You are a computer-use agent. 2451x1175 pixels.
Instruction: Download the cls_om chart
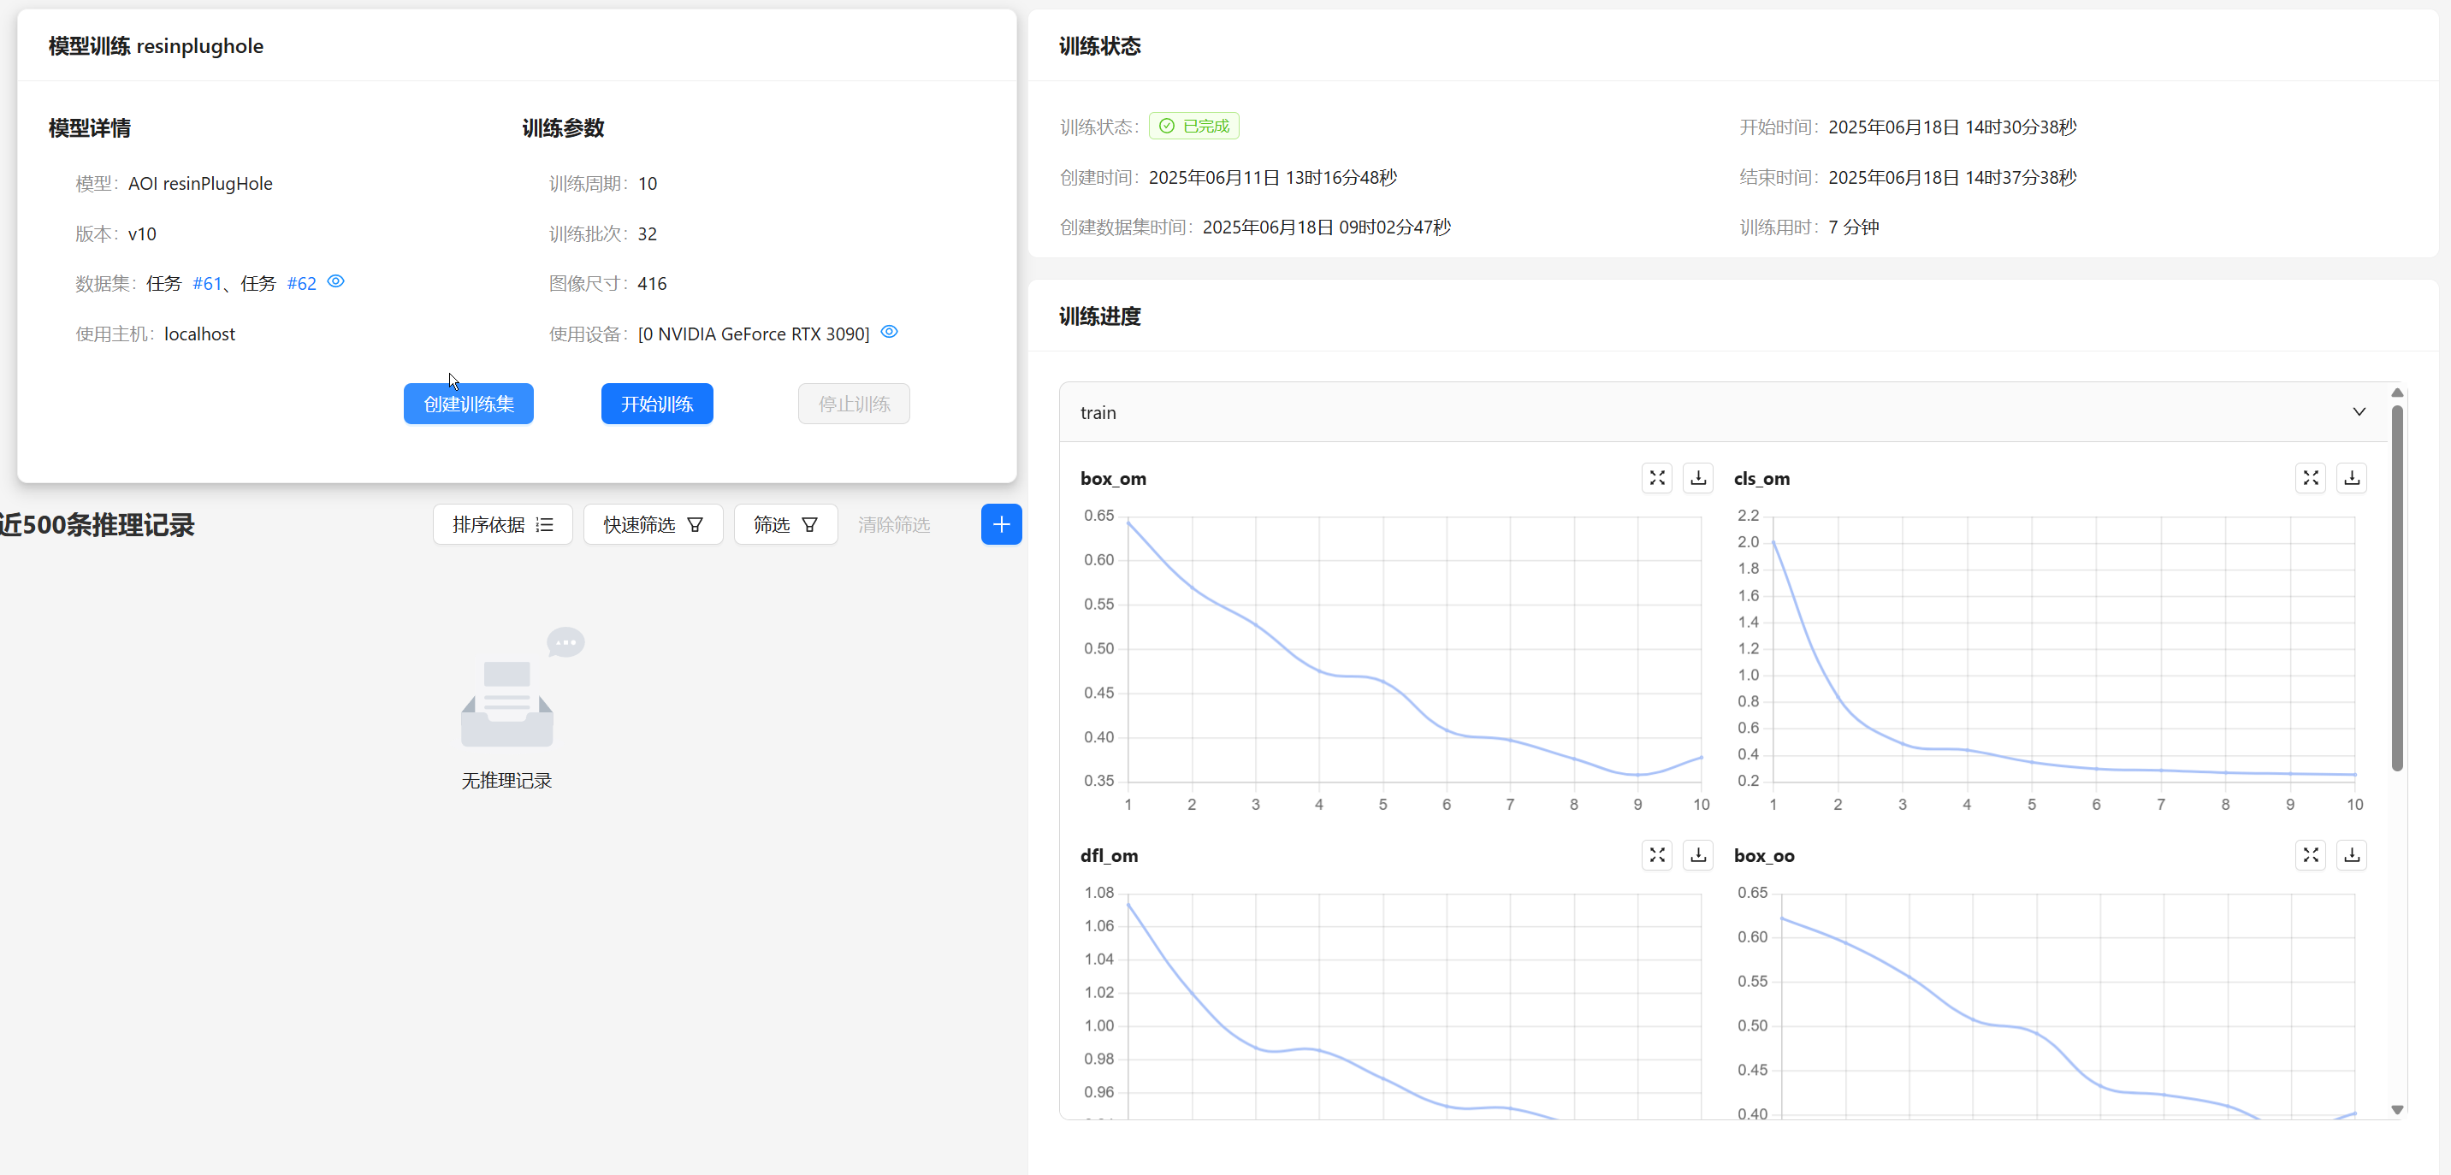pyautogui.click(x=2352, y=478)
